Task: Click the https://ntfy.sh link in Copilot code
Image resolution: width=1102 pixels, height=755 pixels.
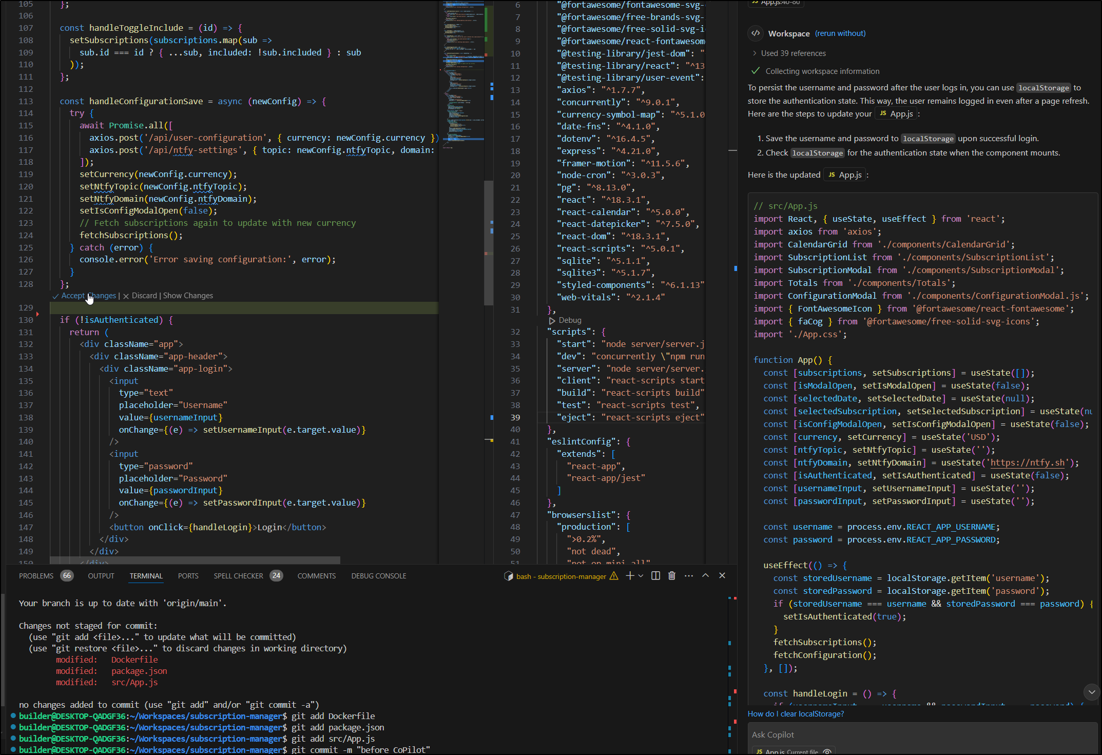Action: [1027, 462]
